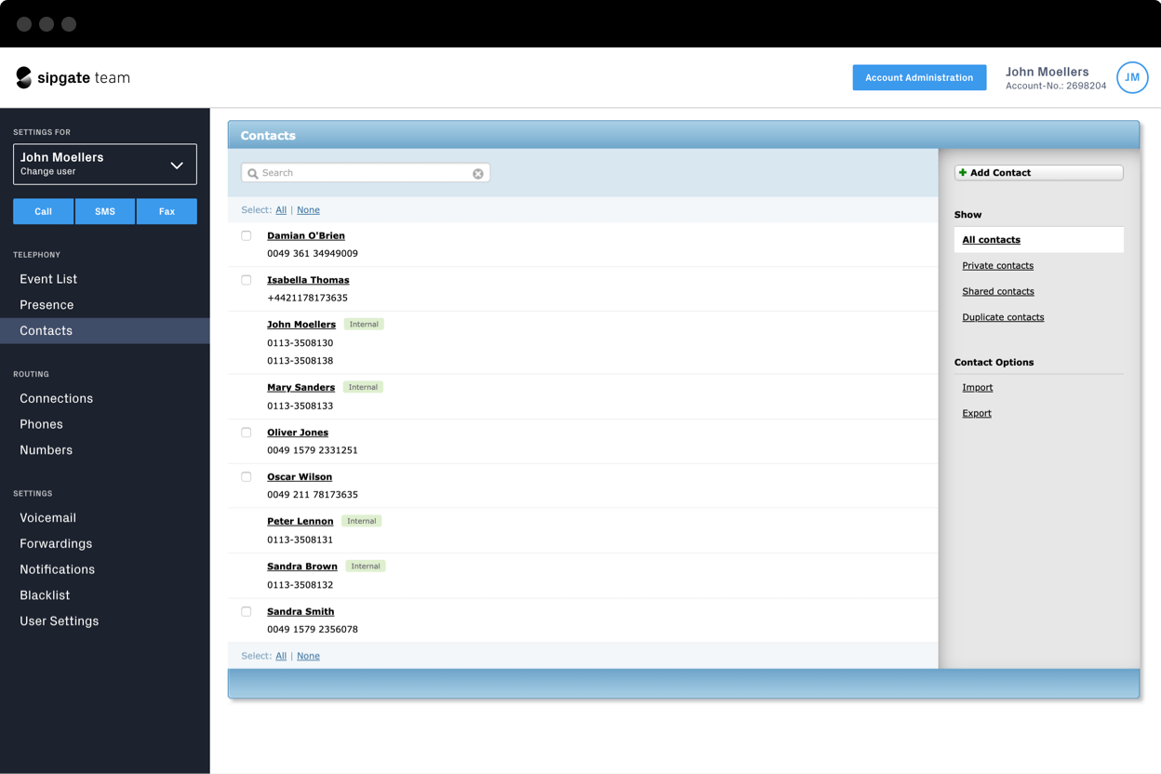Open the Blacklist page
1161x774 pixels.
coord(45,595)
